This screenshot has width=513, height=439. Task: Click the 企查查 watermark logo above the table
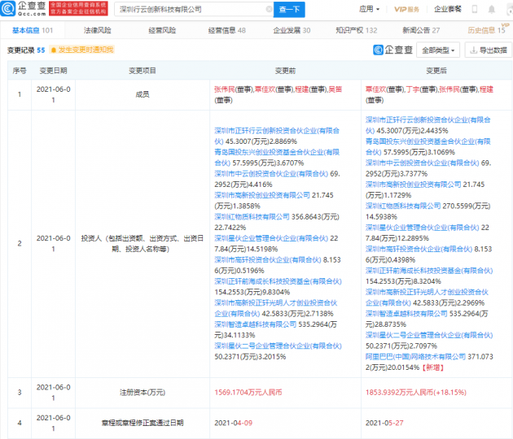click(393, 50)
